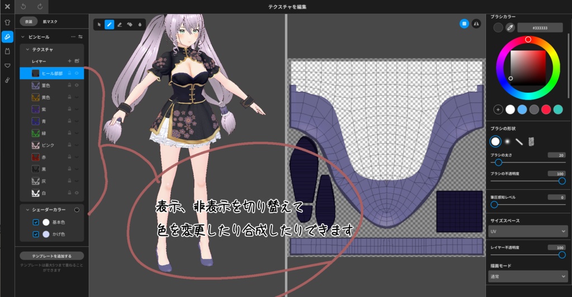Collapse the シェーダーカラー section
The image size is (572, 297).
click(x=27, y=209)
